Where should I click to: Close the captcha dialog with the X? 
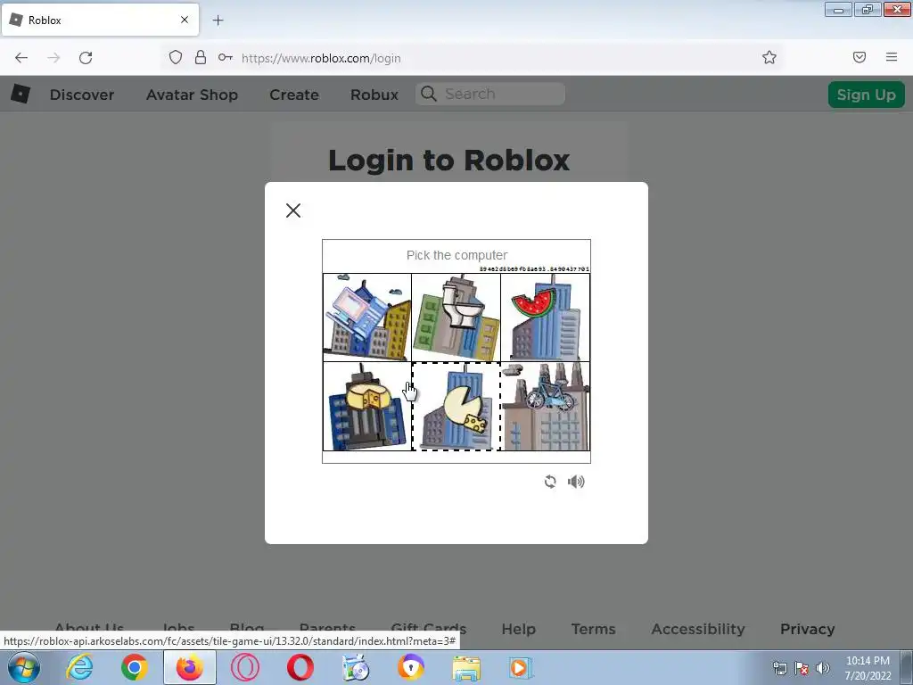pyautogui.click(x=293, y=210)
